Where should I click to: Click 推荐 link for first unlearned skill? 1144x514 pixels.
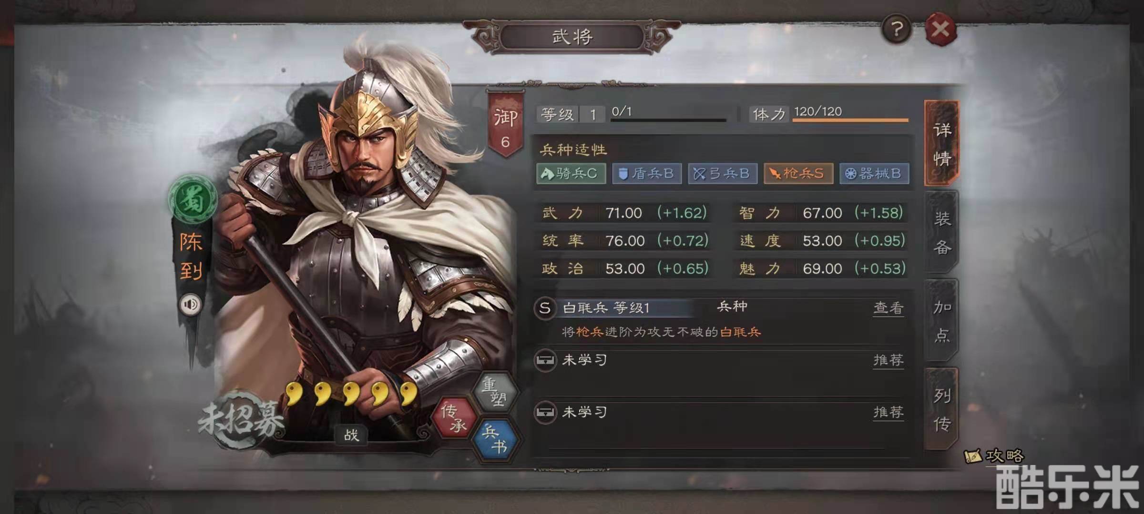coord(889,360)
